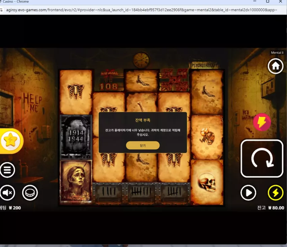Start autoplay with the play icon
Image resolution: width=287 pixels, height=247 pixels.
tap(248, 193)
